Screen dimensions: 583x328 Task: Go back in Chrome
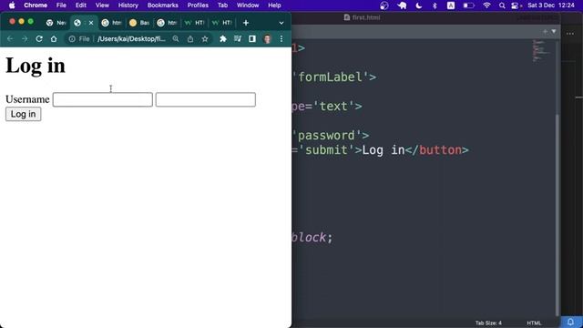(x=10, y=38)
